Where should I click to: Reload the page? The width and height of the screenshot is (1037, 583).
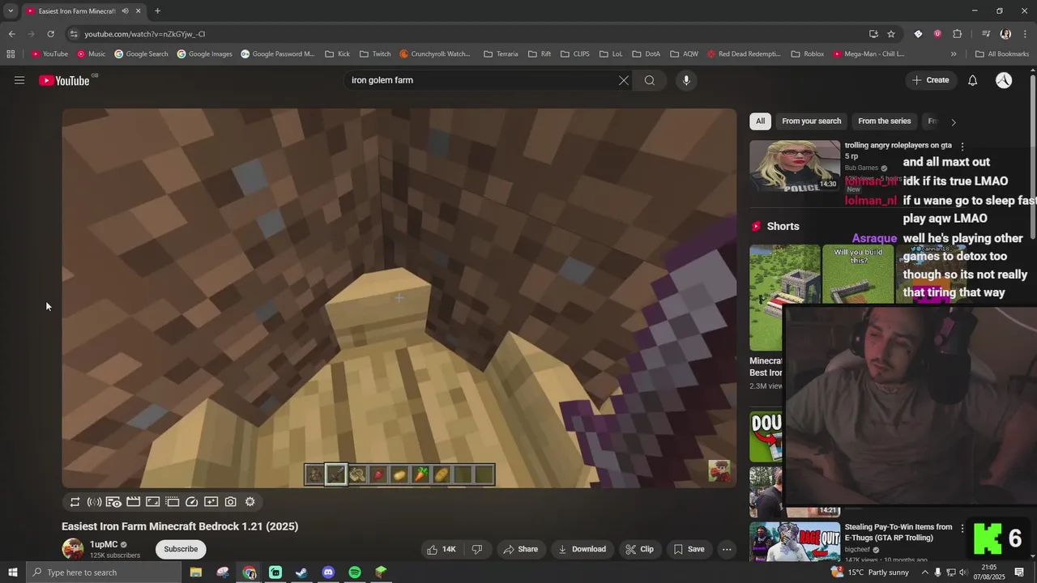[x=50, y=34]
